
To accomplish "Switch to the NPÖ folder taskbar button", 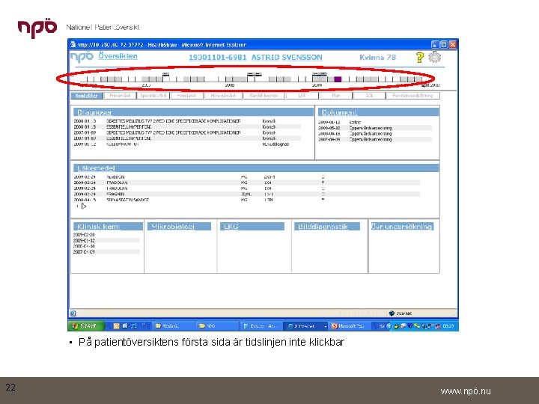I will click(x=216, y=325).
